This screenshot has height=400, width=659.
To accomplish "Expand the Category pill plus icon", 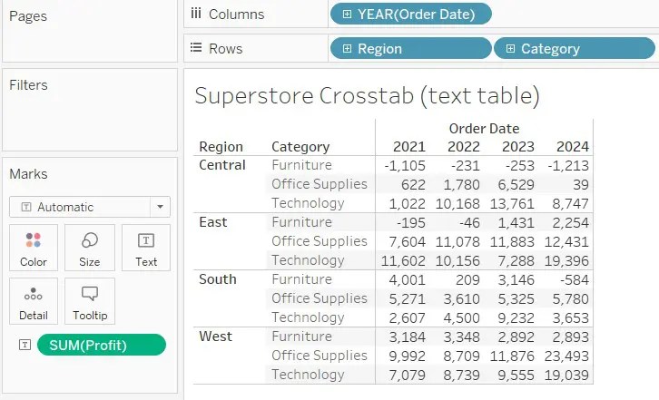I will coord(510,48).
